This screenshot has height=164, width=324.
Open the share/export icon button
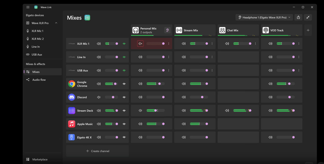point(298,17)
